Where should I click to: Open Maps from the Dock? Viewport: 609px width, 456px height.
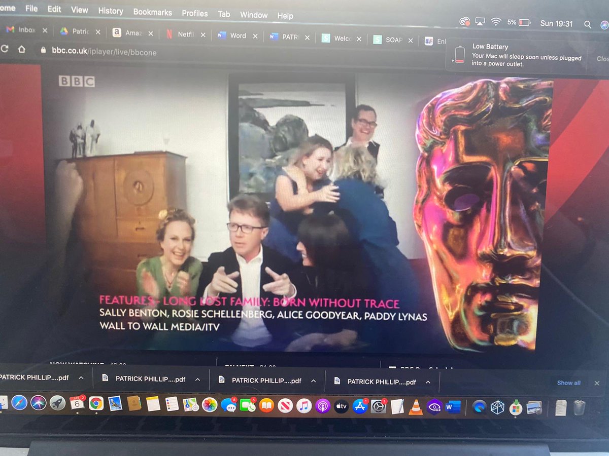(190, 404)
